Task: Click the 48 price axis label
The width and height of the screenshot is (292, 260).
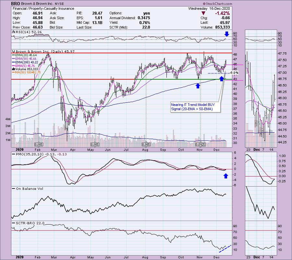Action: tap(235, 55)
